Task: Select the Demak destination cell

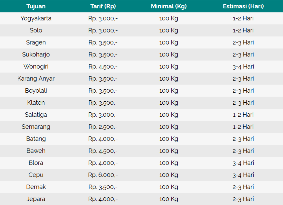Action: pyautogui.click(x=36, y=187)
